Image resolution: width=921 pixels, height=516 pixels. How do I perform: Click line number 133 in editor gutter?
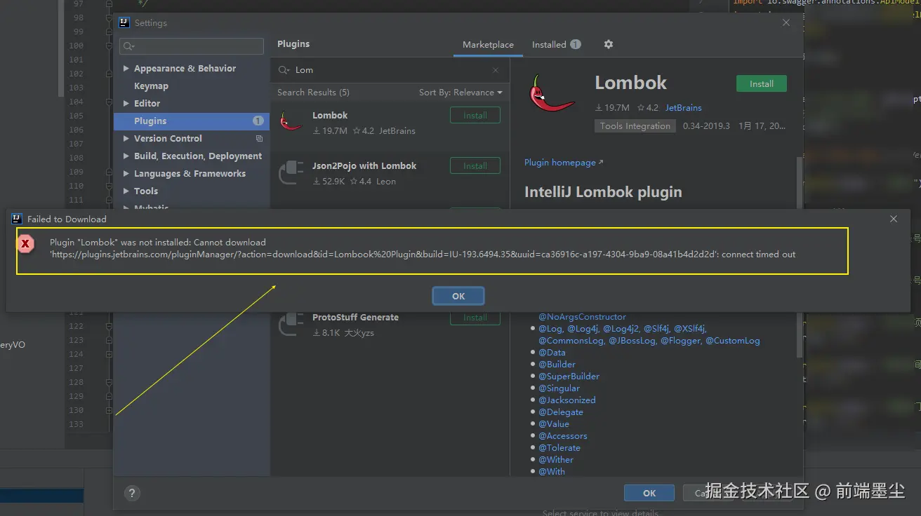pyautogui.click(x=76, y=424)
